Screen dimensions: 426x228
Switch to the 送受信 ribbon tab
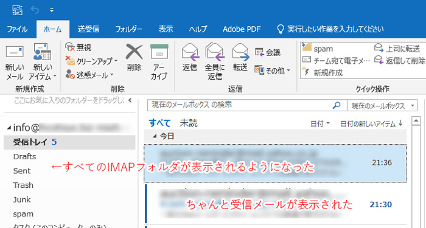[x=88, y=29]
